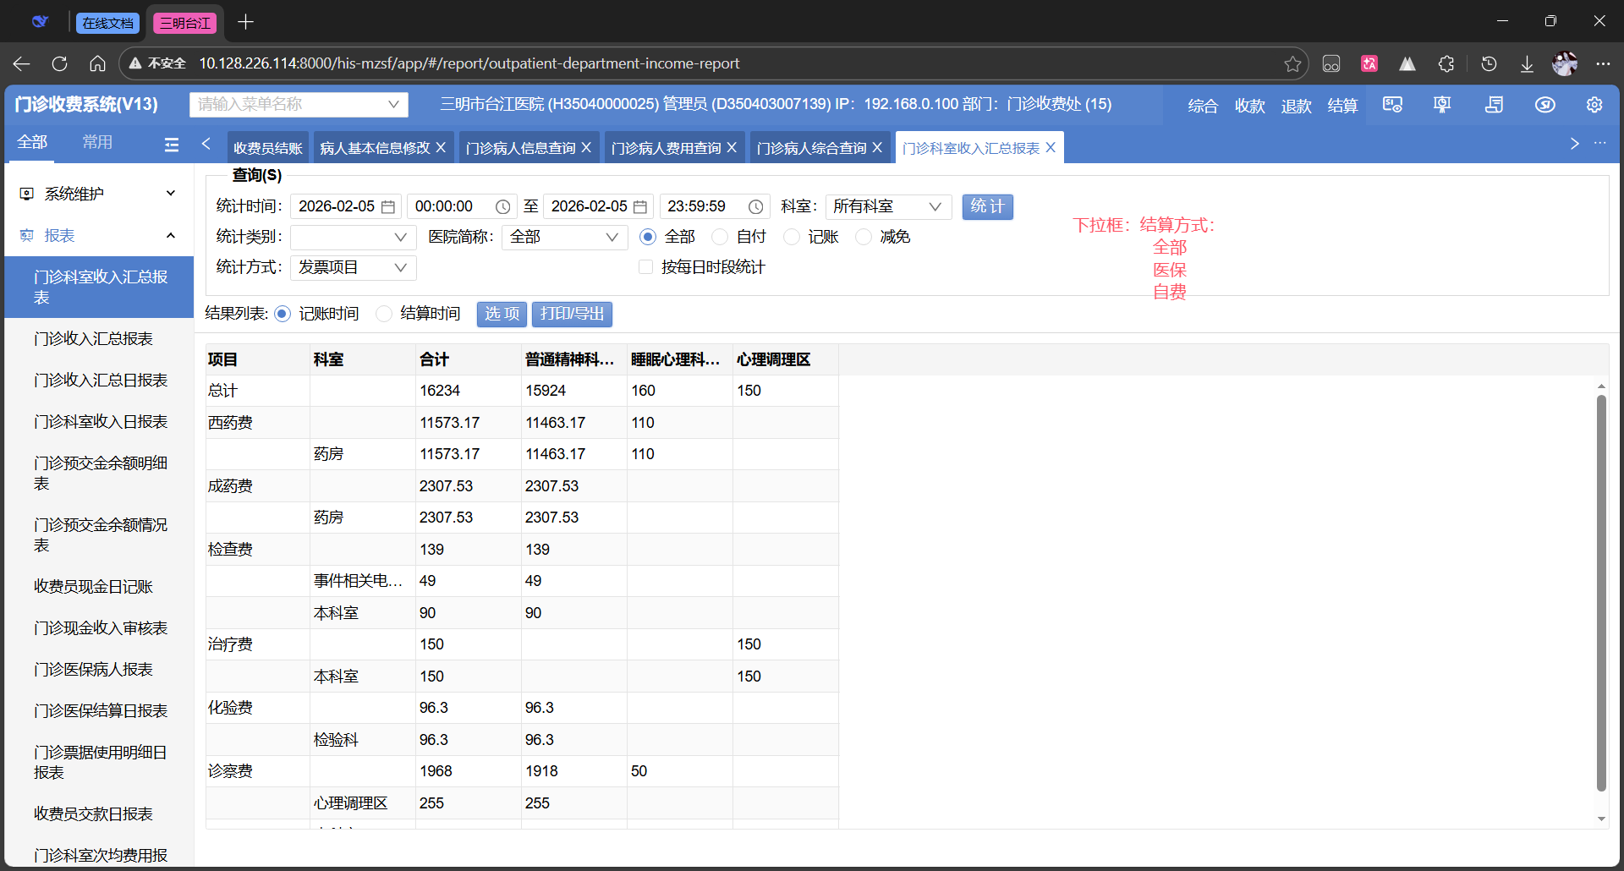This screenshot has width=1624, height=871.
Task: Open the end time clock picker icon
Action: point(755,207)
